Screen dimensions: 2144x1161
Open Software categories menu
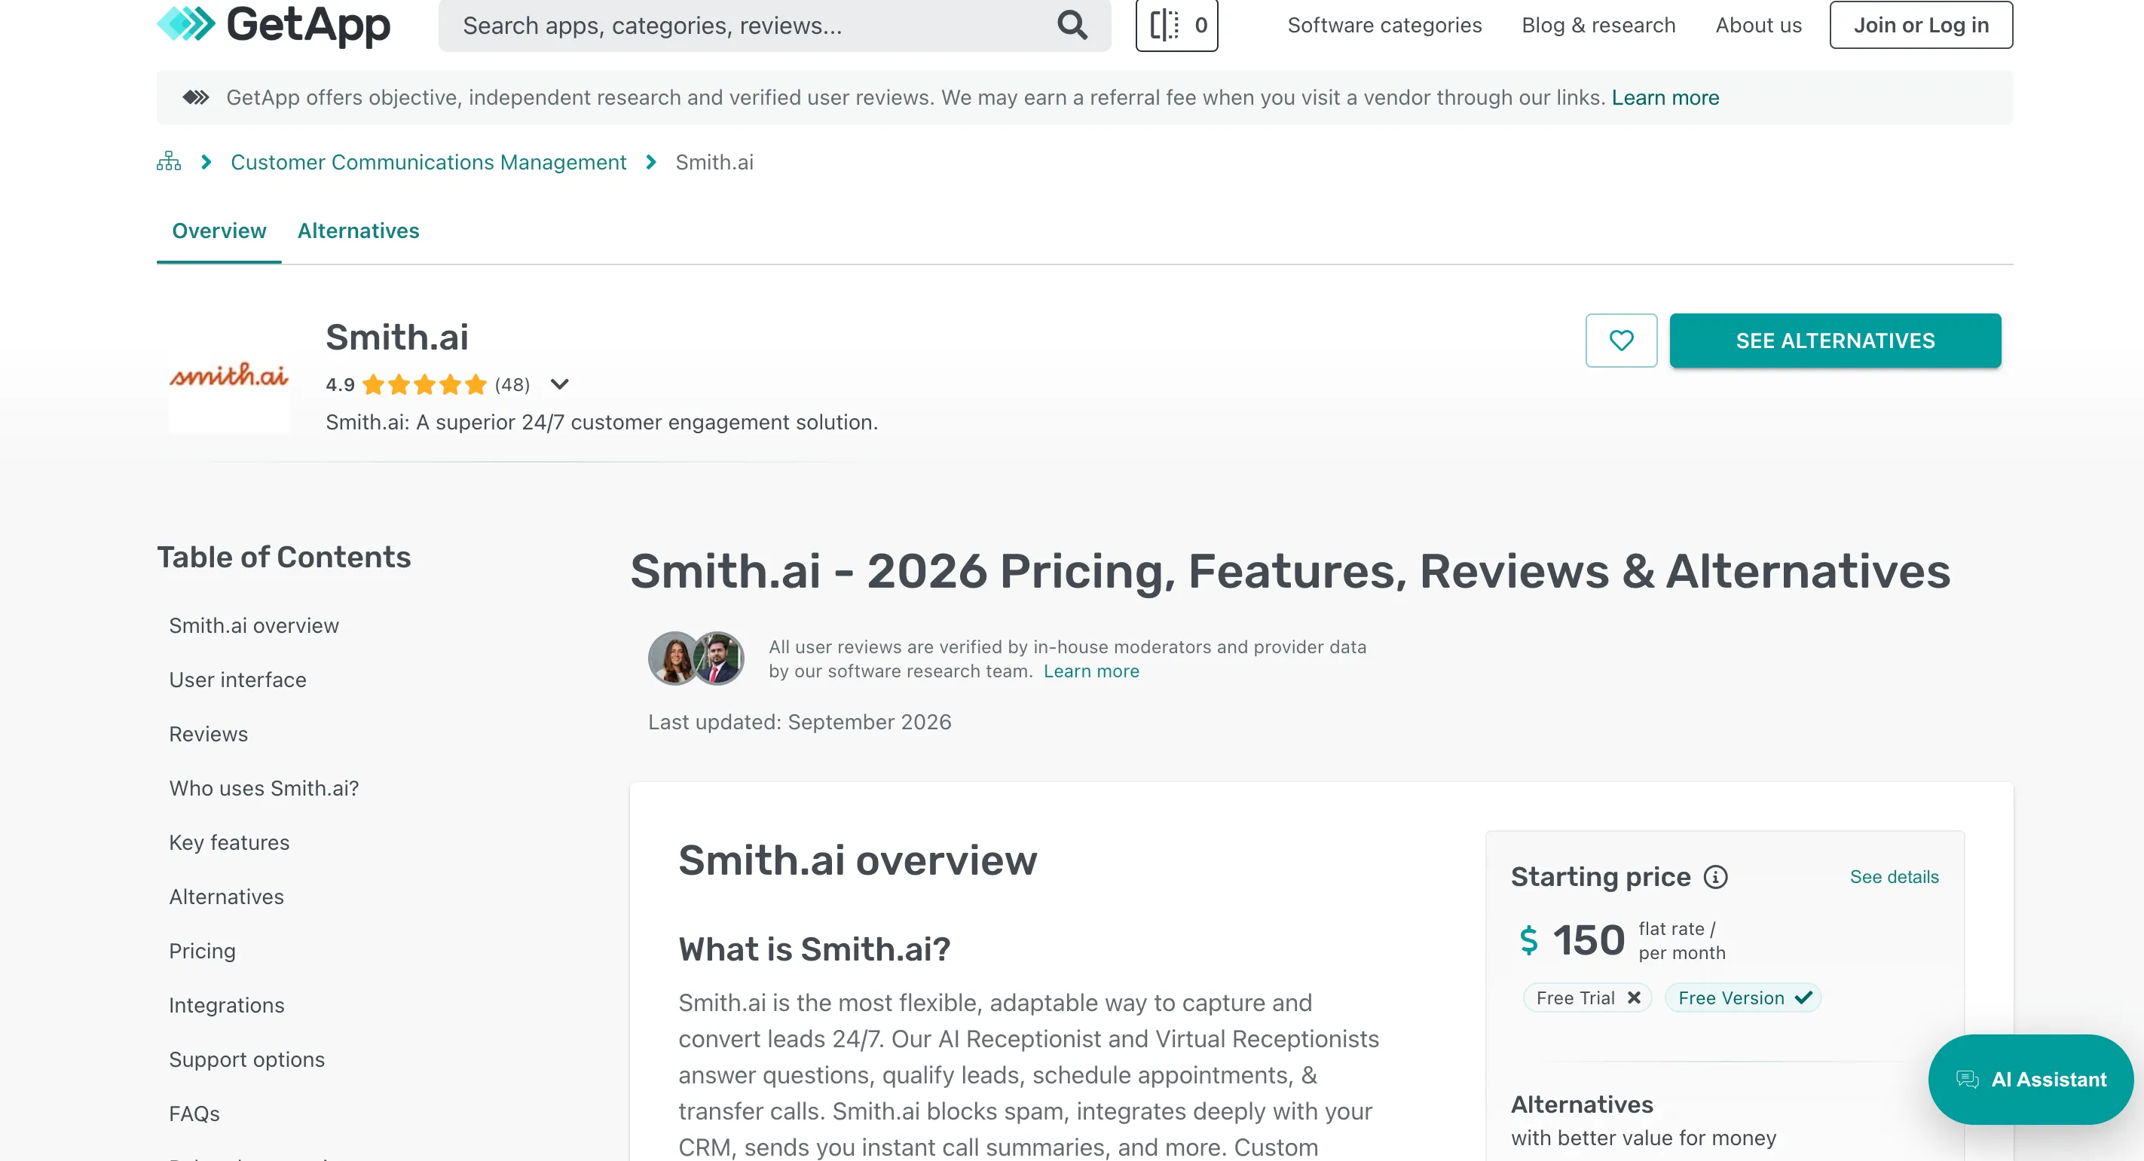click(1384, 25)
